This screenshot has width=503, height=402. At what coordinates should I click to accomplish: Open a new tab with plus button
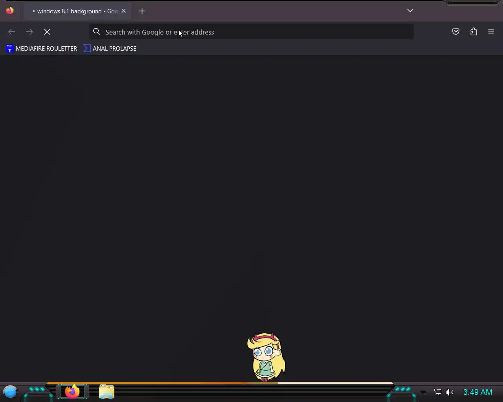pyautogui.click(x=142, y=11)
